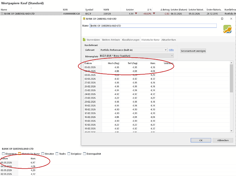The width and height of the screenshot is (236, 176).
Task: Click bottom pane Kurs value 6,97
Action: click(x=33, y=163)
